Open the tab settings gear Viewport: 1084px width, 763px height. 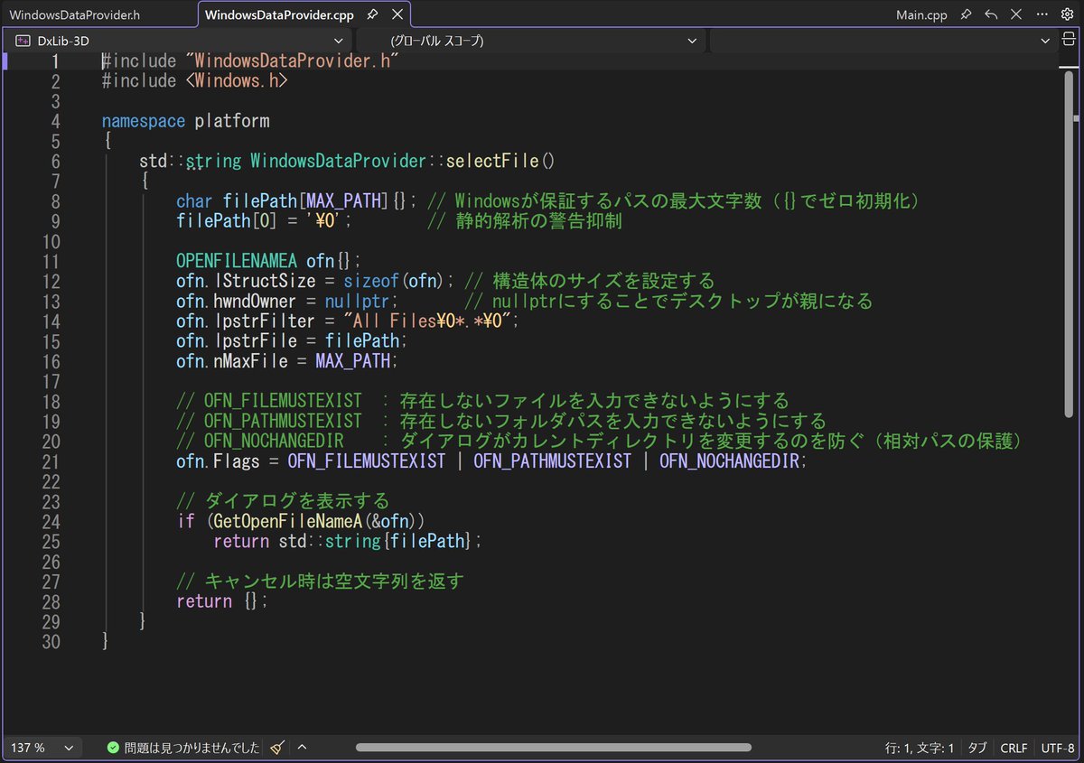(x=1066, y=15)
